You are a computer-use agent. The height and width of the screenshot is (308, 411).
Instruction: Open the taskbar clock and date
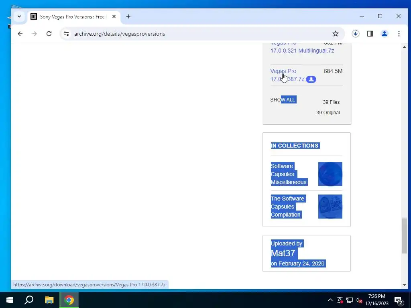click(376, 300)
